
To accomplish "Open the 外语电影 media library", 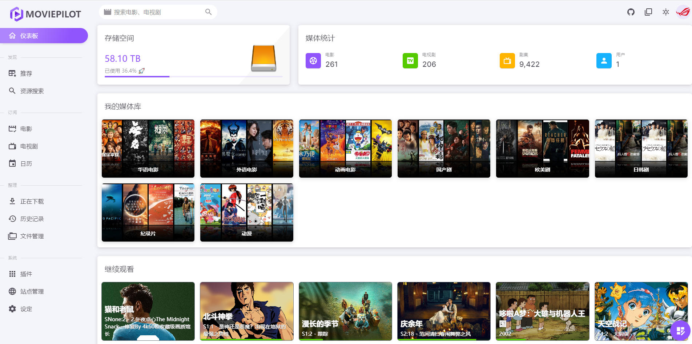I will [x=247, y=149].
